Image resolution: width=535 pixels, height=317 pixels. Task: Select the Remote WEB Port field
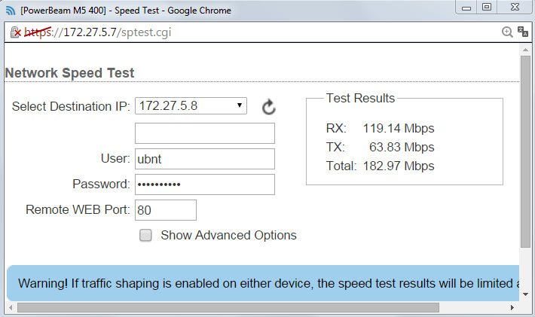coord(166,210)
